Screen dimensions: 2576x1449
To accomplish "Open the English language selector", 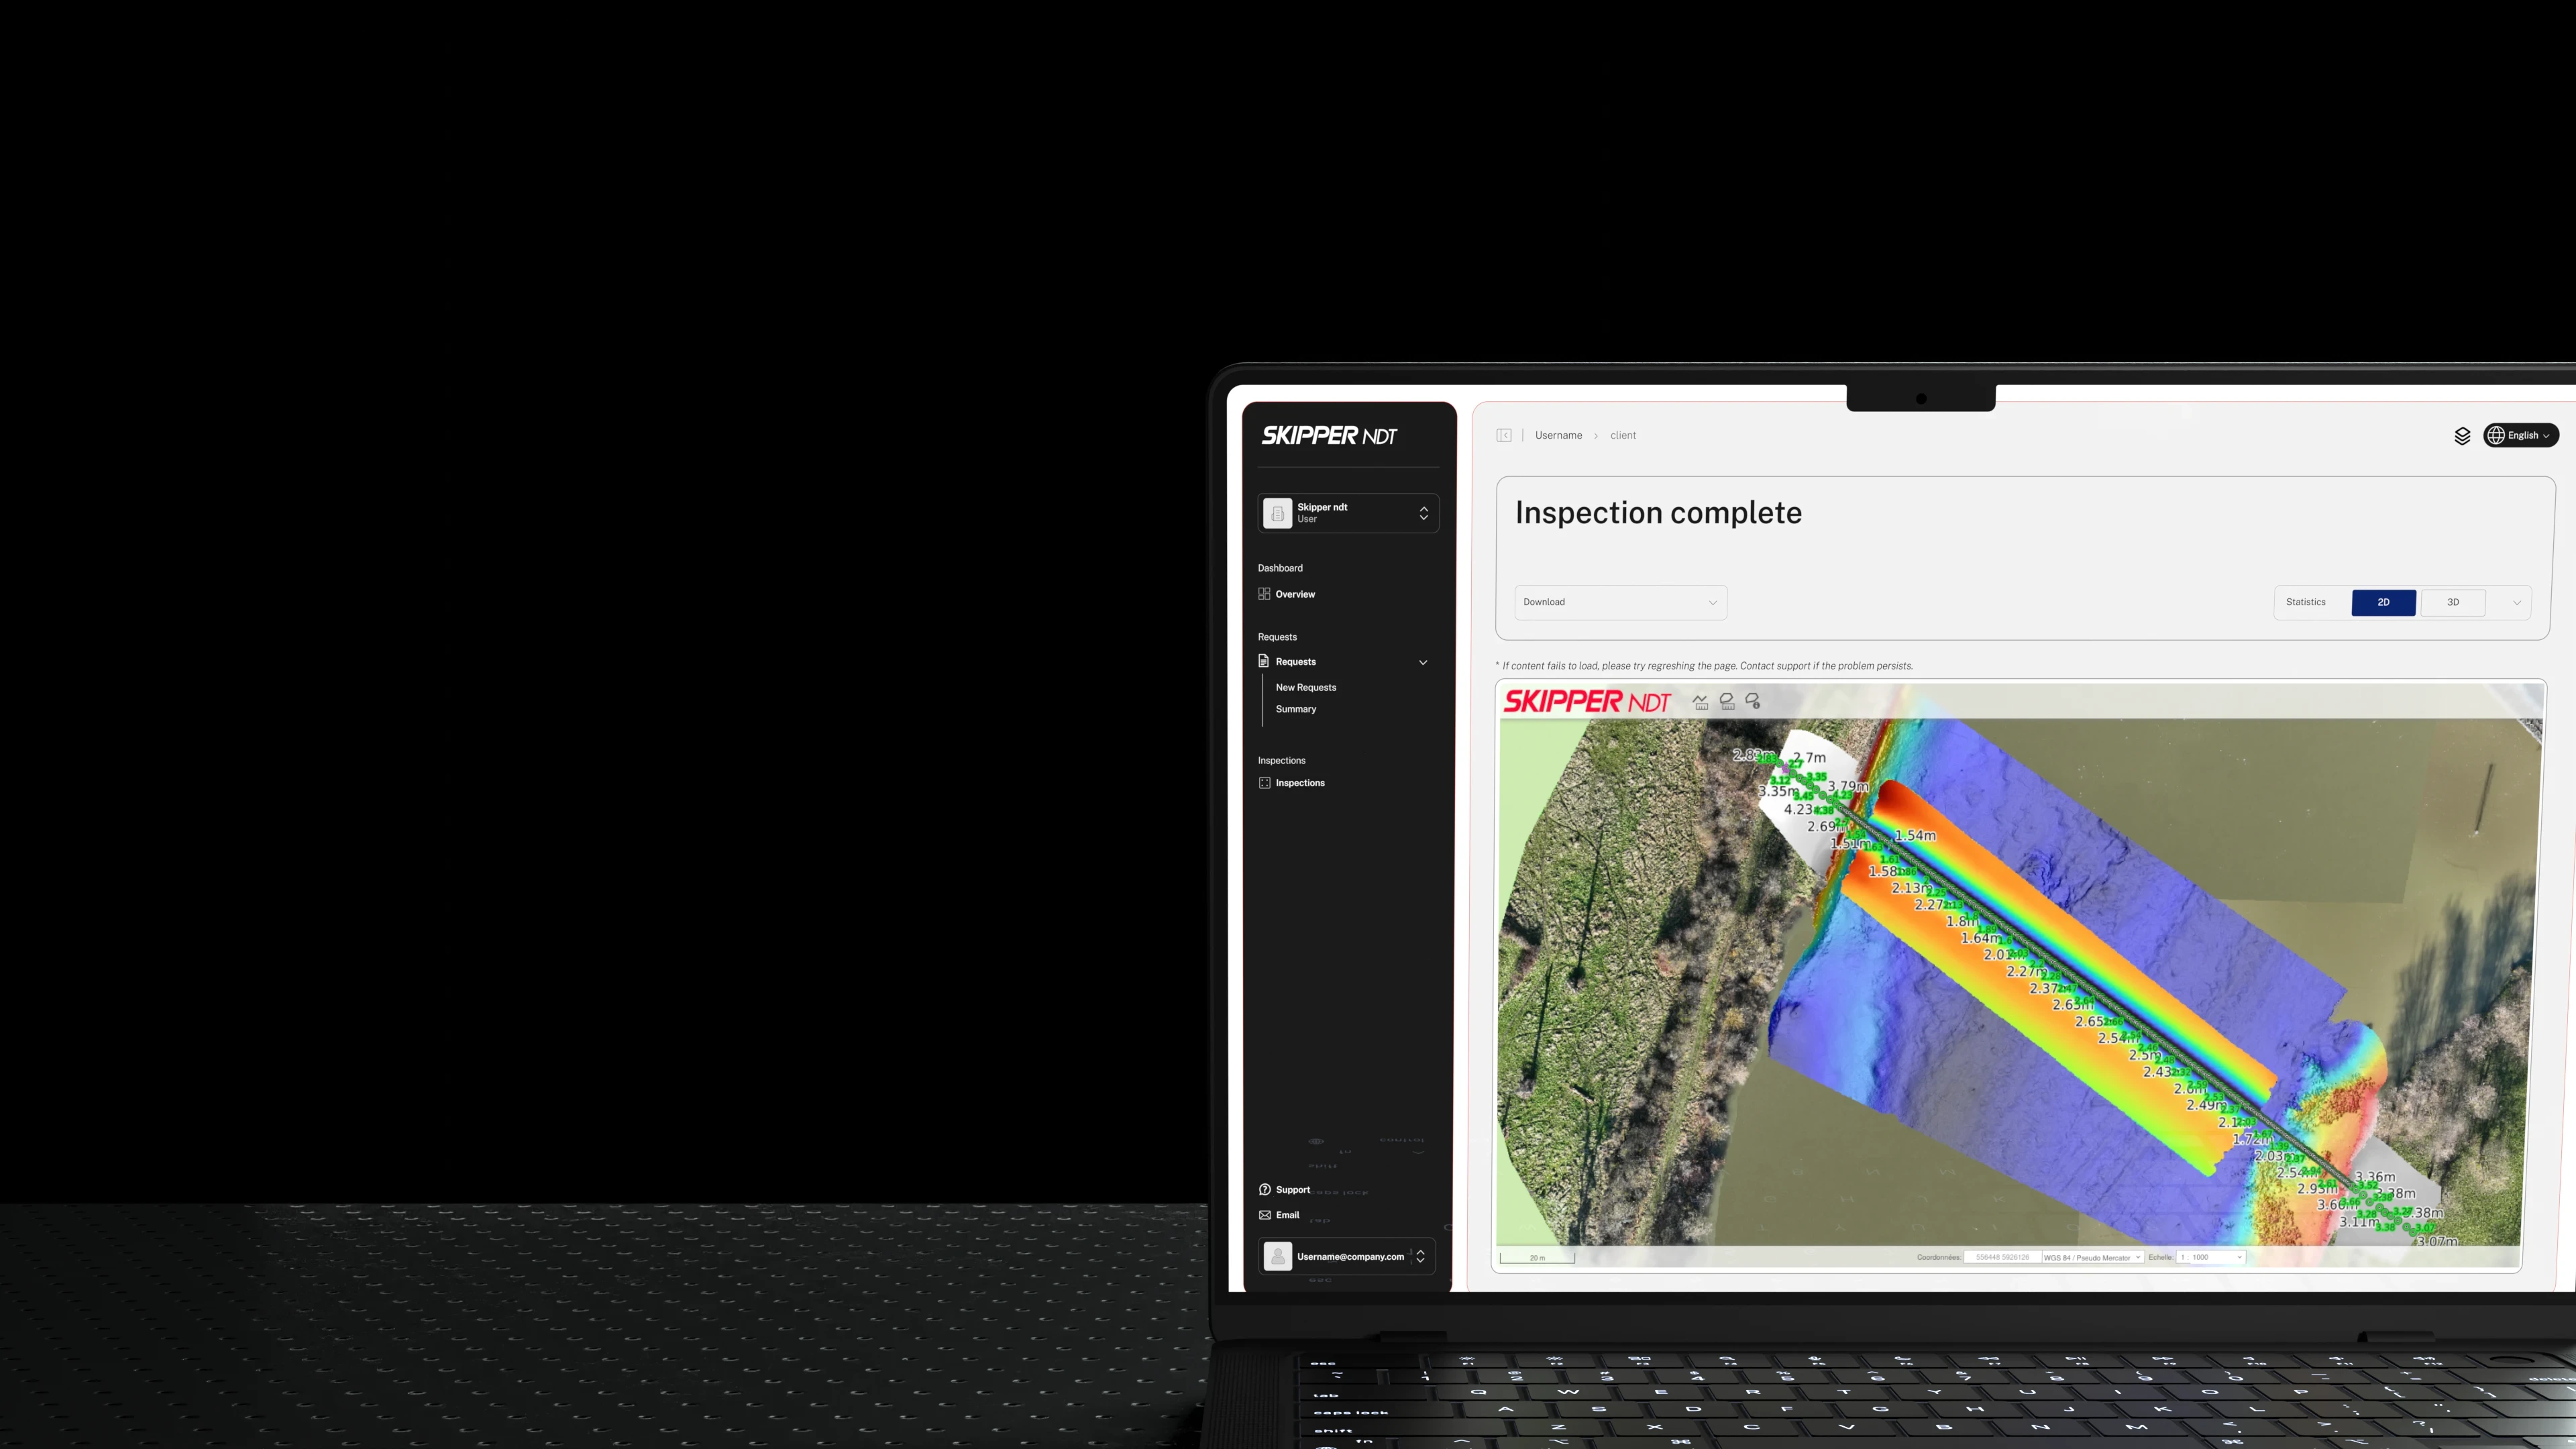I will point(2520,435).
